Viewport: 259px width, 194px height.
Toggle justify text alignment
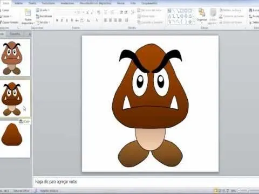[x=120, y=20]
